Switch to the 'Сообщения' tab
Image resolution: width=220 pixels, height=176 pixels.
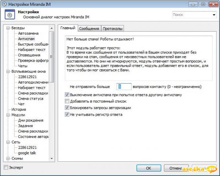[x=89, y=29]
